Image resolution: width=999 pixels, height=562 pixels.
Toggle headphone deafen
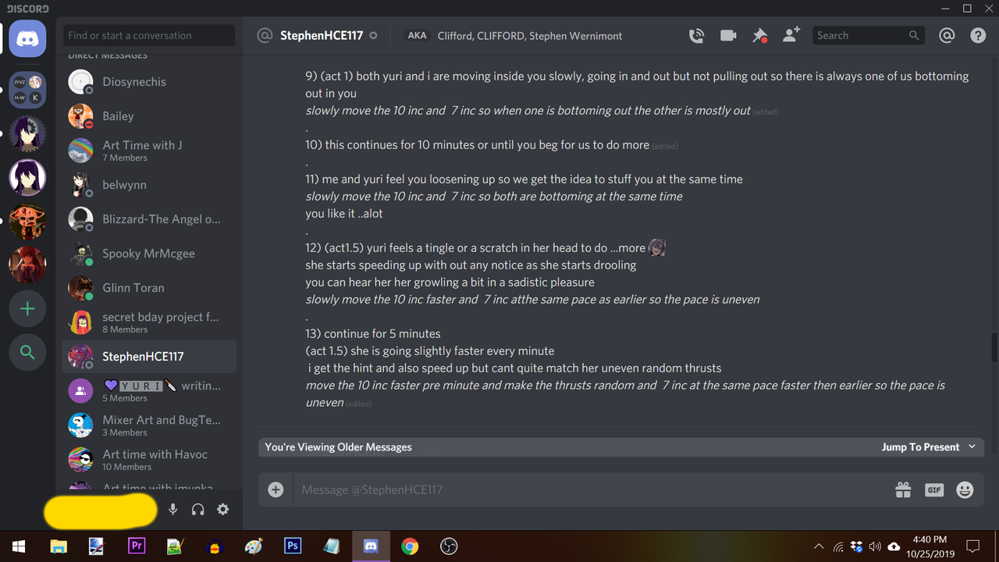198,509
